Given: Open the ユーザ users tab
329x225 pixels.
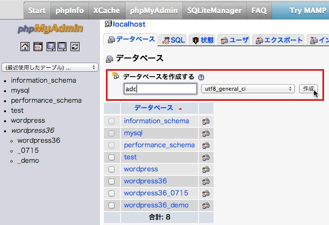Looking at the screenshot, I should [233, 40].
